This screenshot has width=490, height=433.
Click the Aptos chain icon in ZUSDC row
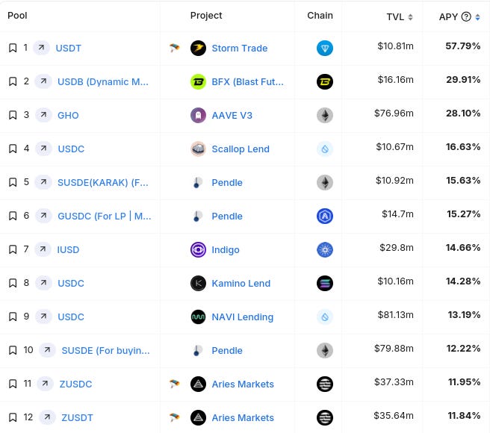click(x=325, y=384)
